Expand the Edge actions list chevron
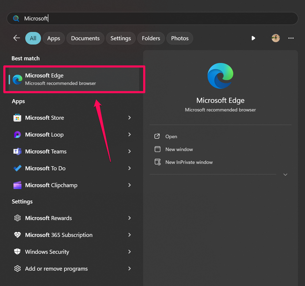 click(x=285, y=175)
